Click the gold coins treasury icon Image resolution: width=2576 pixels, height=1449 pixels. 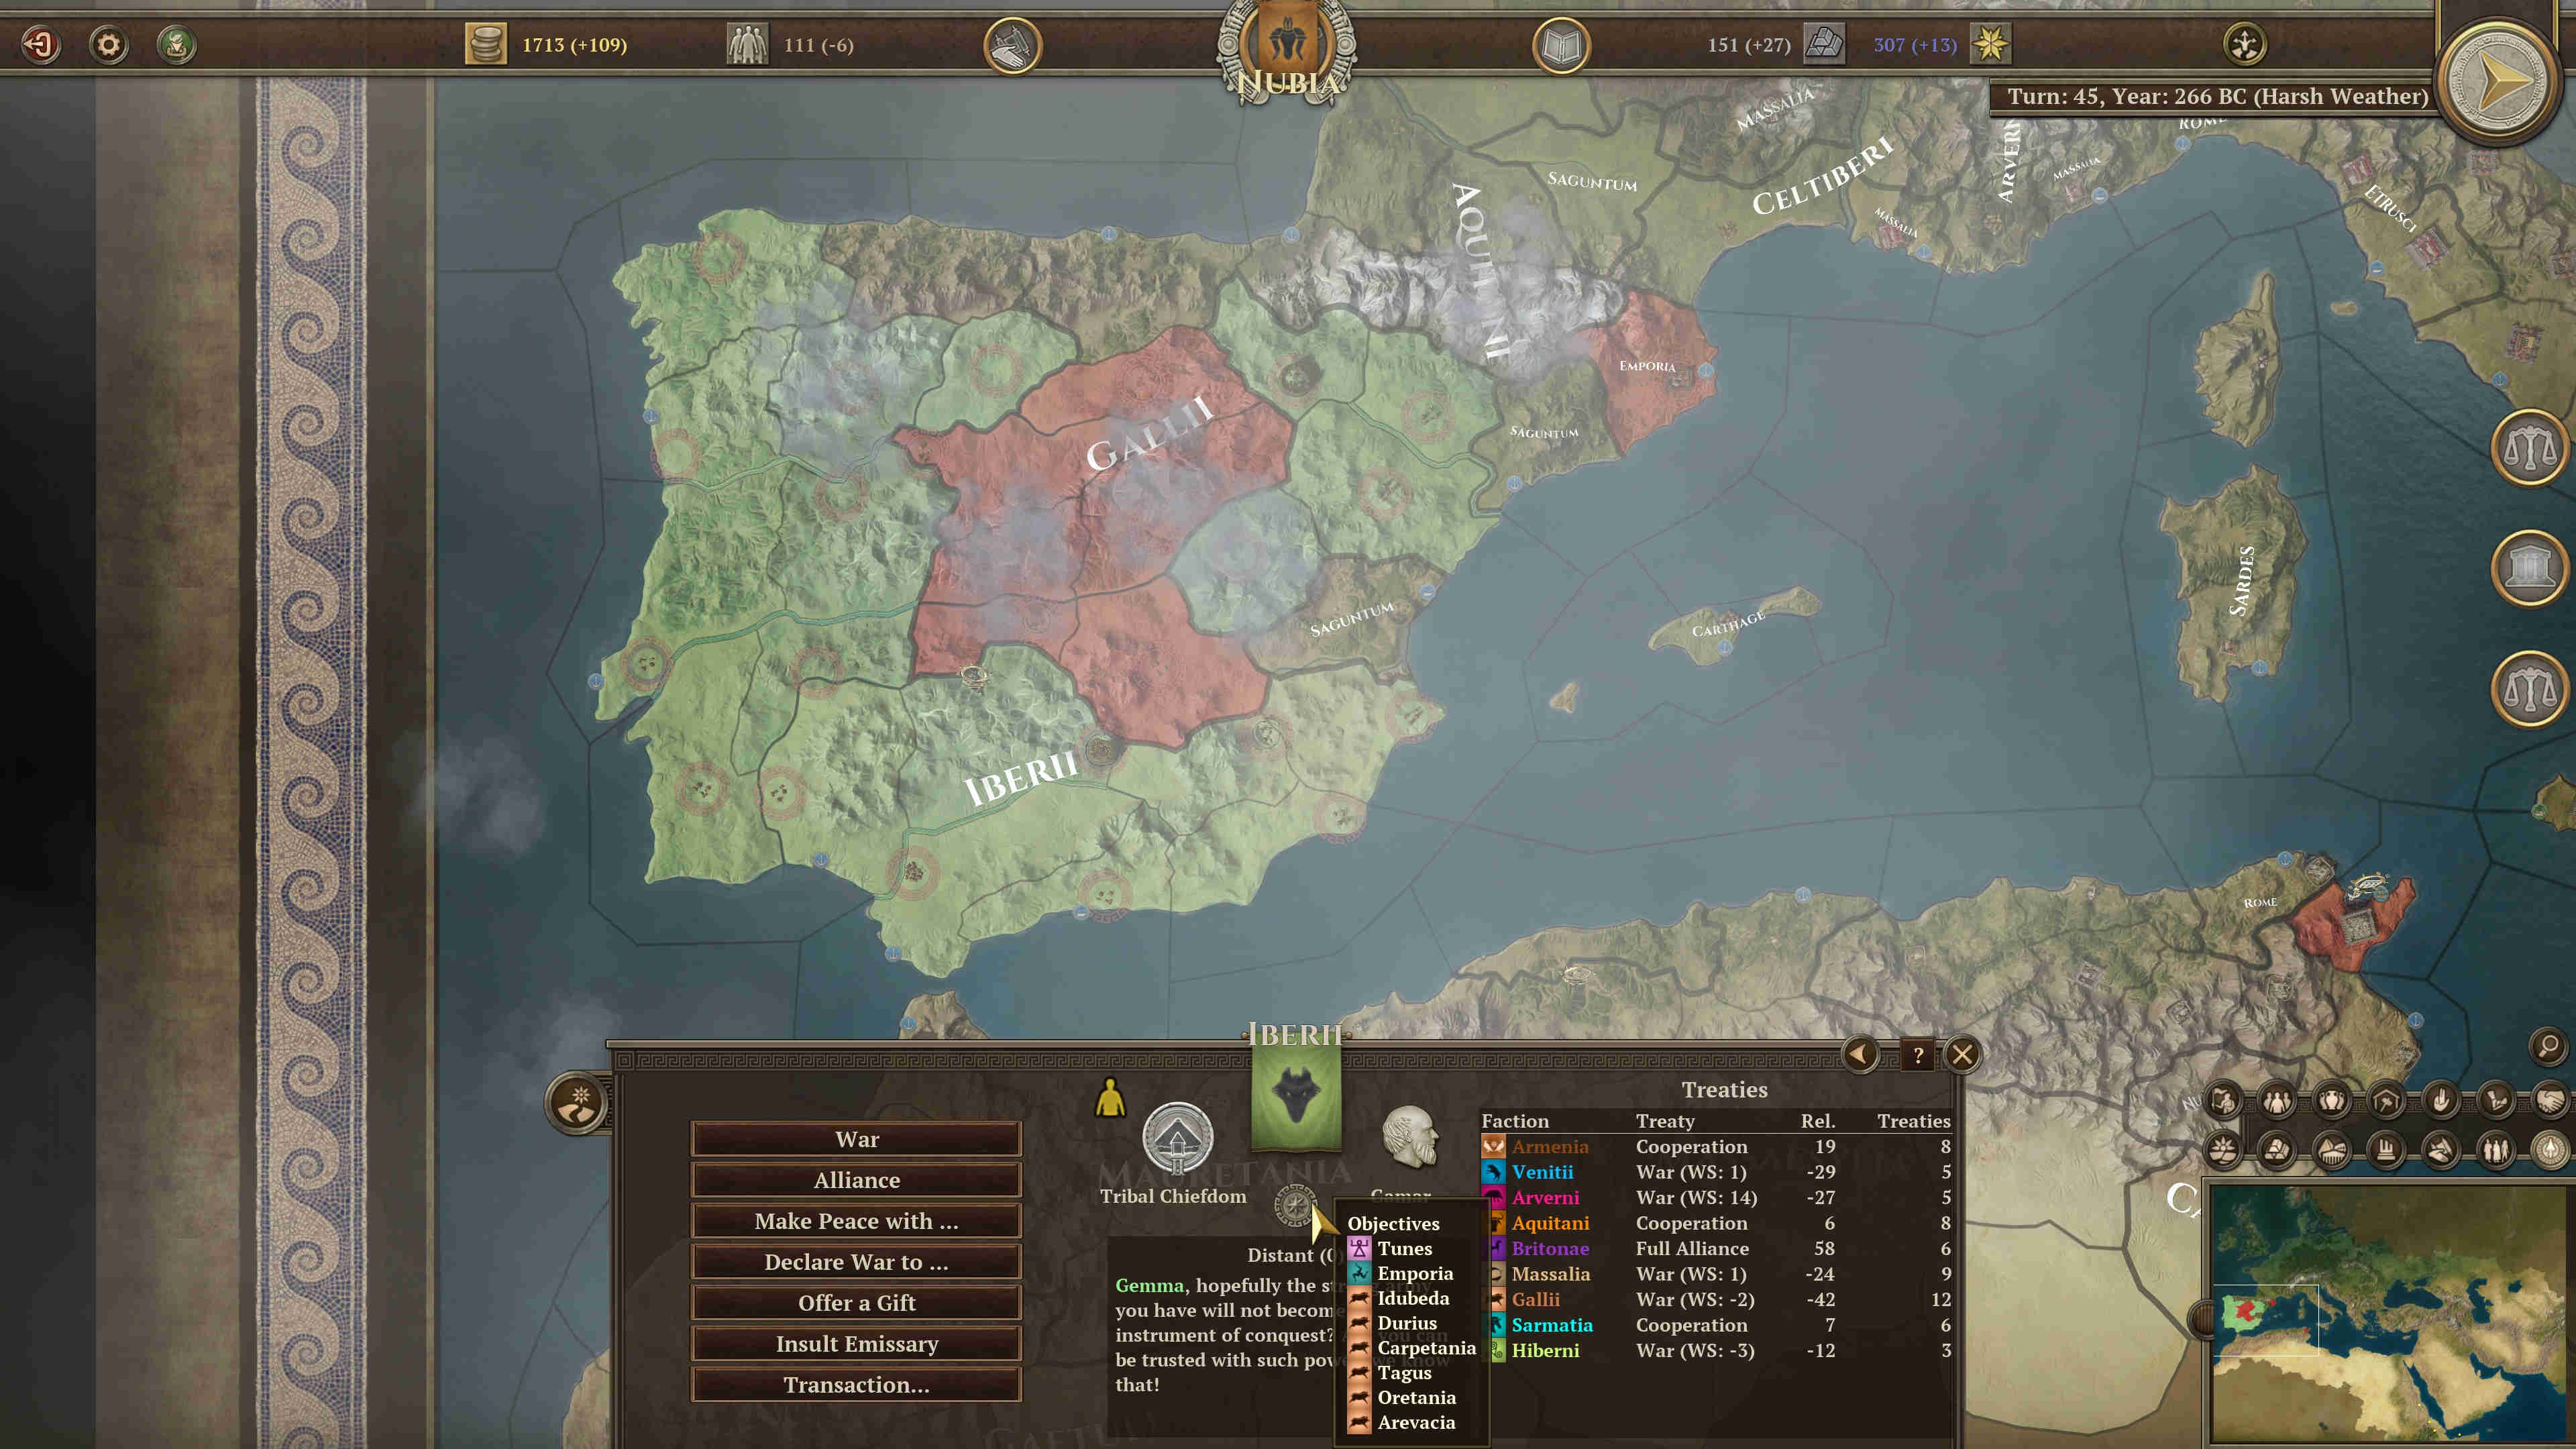tap(486, 45)
